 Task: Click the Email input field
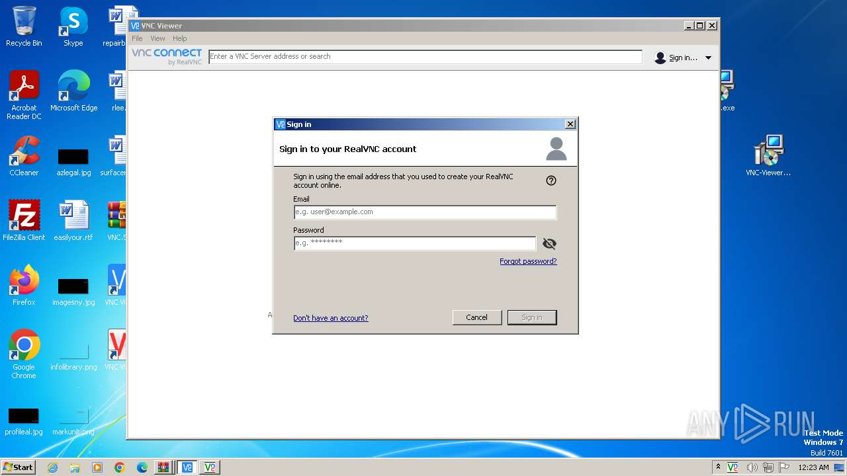point(425,212)
